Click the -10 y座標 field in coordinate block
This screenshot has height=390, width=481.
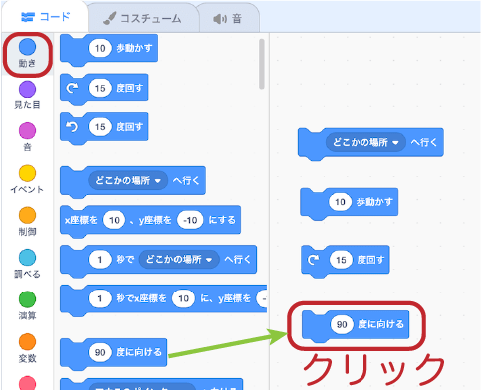[x=190, y=220]
